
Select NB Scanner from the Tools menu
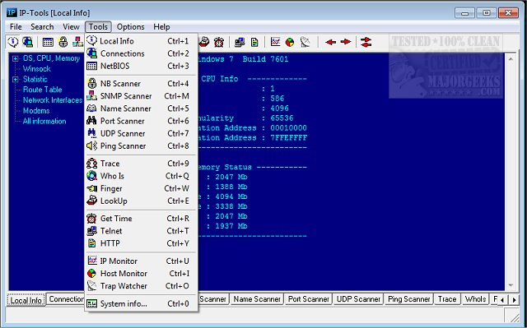click(x=141, y=84)
